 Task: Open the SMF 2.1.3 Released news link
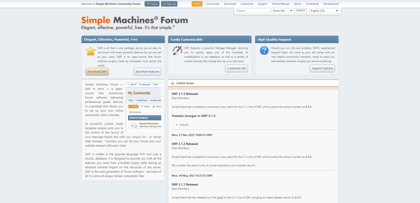(x=185, y=94)
